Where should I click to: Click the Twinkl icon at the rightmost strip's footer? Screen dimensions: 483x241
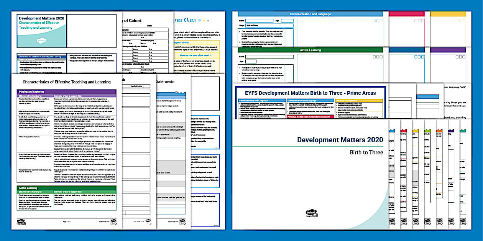(x=463, y=221)
